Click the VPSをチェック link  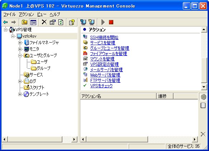[x=101, y=86]
